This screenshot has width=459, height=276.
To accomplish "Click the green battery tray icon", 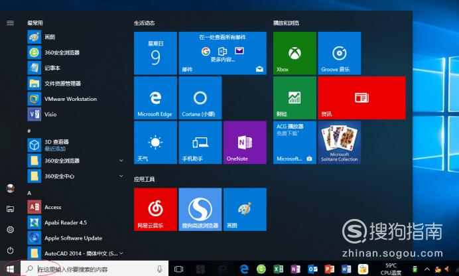I will pyautogui.click(x=415, y=269).
